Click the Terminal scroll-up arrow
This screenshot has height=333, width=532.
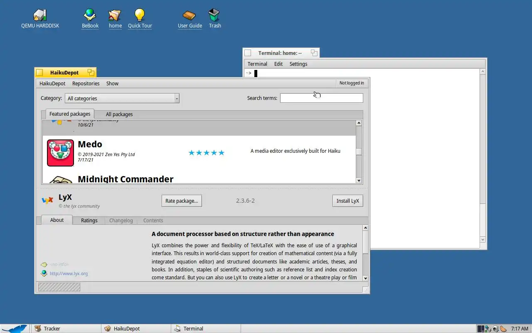tap(483, 72)
